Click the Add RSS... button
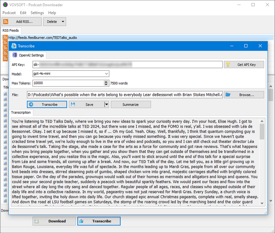275x233 pixels. coord(21,21)
